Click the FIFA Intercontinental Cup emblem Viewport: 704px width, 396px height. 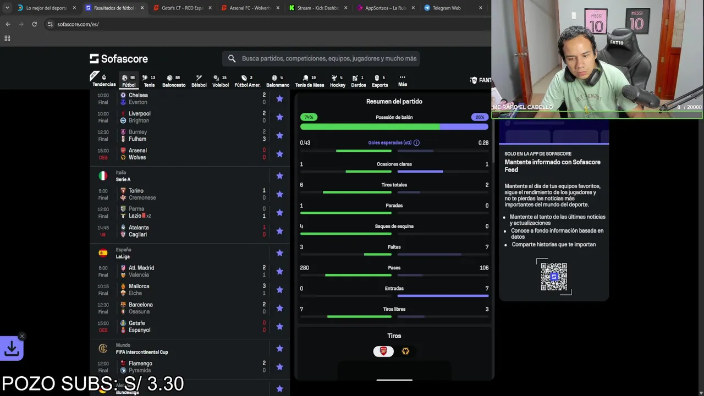point(103,349)
